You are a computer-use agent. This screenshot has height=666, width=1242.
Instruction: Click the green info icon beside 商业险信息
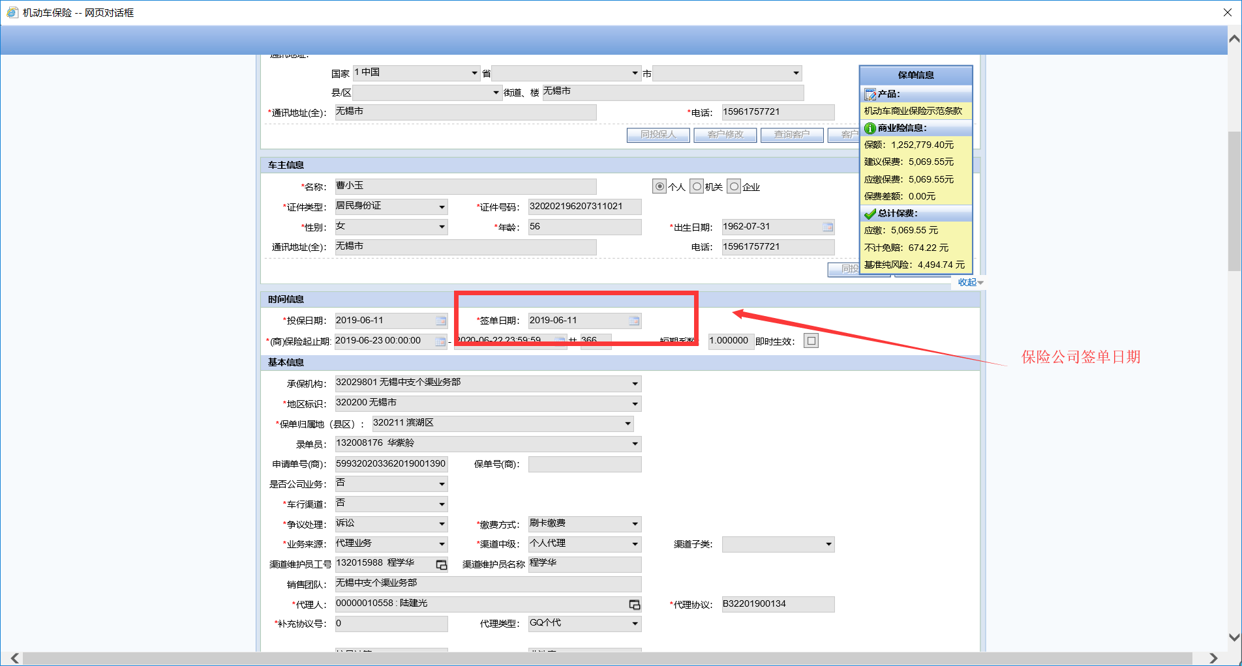point(870,128)
